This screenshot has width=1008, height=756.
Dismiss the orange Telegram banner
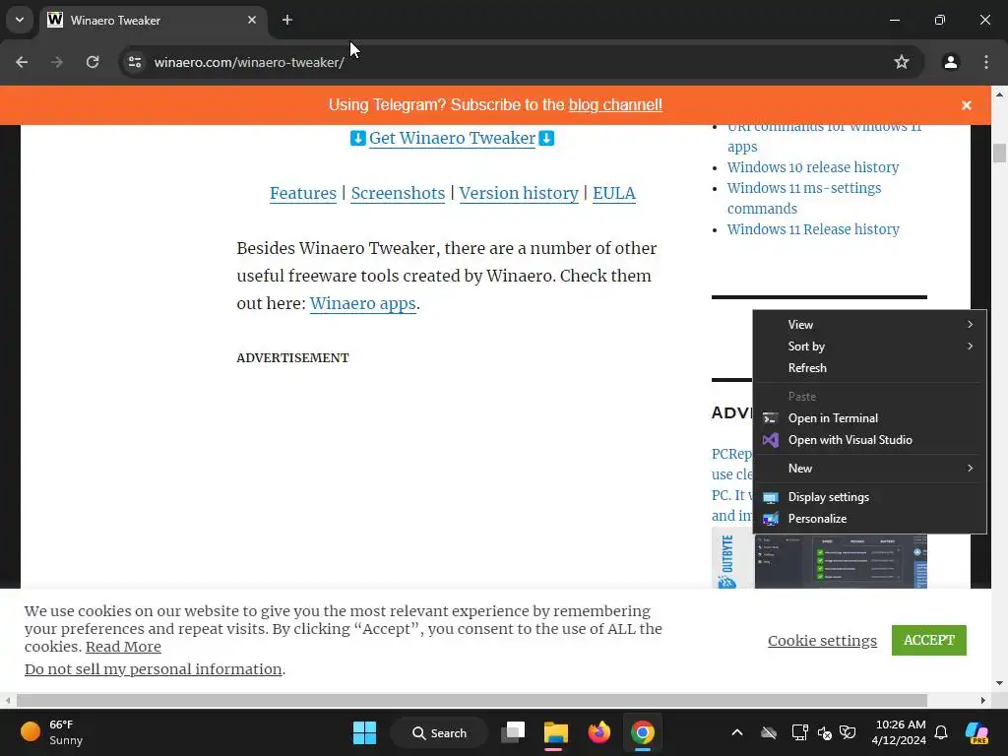click(x=967, y=105)
